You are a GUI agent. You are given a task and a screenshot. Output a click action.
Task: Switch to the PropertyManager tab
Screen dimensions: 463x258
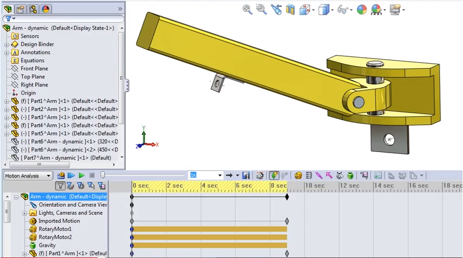[x=21, y=9]
